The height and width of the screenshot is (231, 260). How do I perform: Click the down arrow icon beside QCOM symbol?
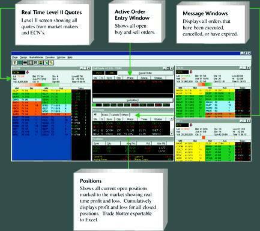point(28,72)
